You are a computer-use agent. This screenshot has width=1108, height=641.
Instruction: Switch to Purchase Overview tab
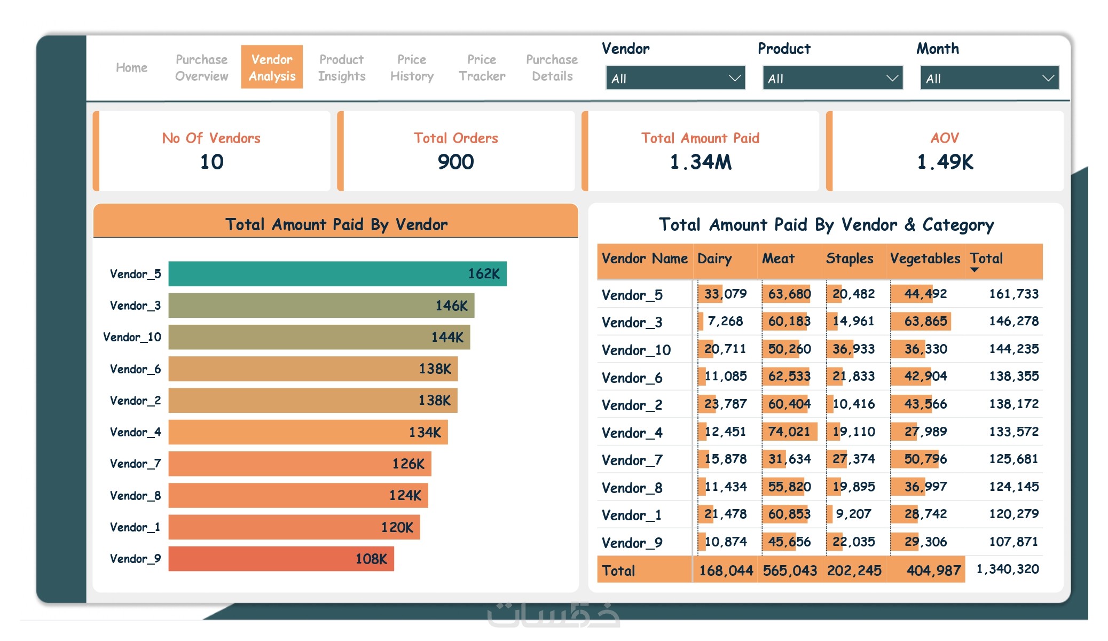coord(201,68)
